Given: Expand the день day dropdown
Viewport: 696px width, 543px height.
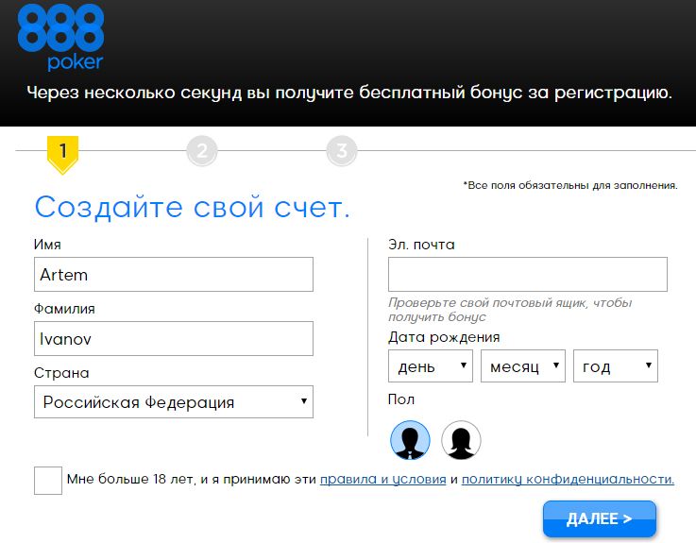Looking at the screenshot, I should pos(430,366).
